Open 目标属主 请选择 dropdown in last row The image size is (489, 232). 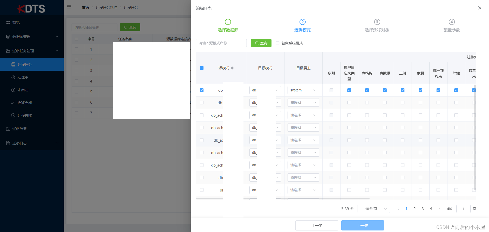click(303, 190)
